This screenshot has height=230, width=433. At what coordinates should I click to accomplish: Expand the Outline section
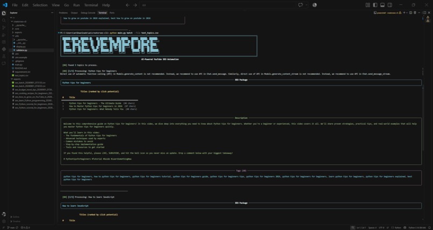[x=15, y=217]
